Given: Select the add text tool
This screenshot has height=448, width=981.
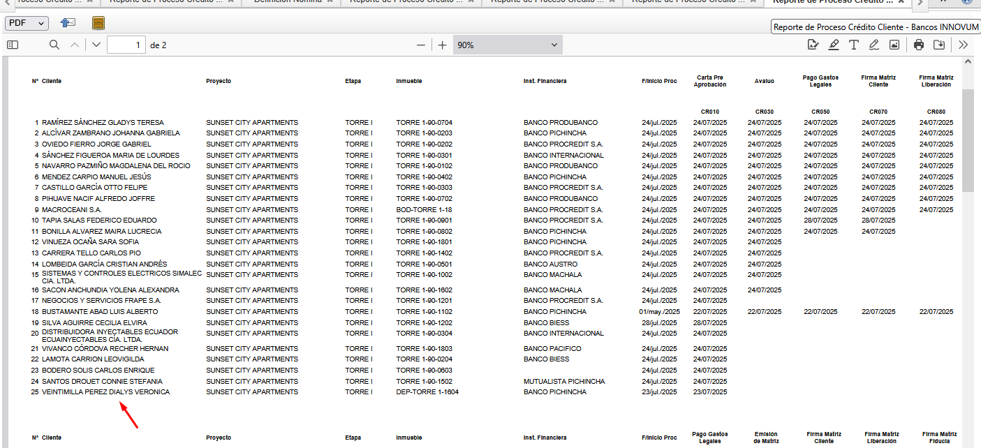Looking at the screenshot, I should click(853, 45).
